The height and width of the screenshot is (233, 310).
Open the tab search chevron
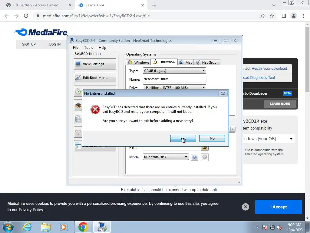click(x=274, y=5)
